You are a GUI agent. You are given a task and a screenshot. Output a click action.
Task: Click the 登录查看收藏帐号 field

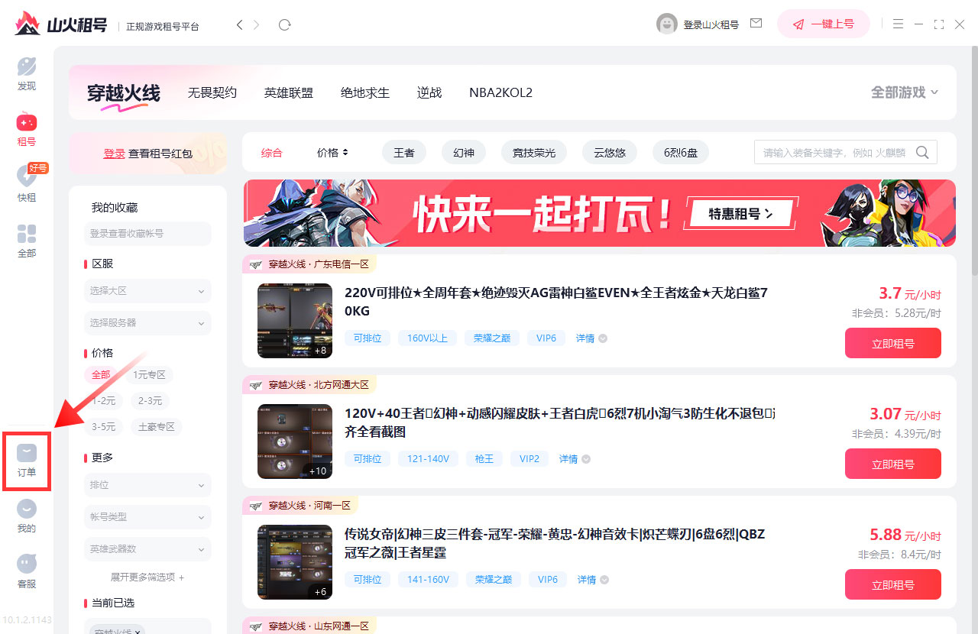147,234
